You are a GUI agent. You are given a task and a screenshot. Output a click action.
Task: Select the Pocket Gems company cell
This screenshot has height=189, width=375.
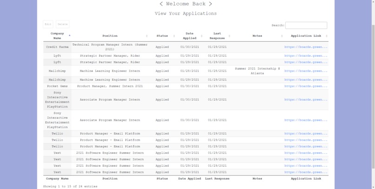57,86
